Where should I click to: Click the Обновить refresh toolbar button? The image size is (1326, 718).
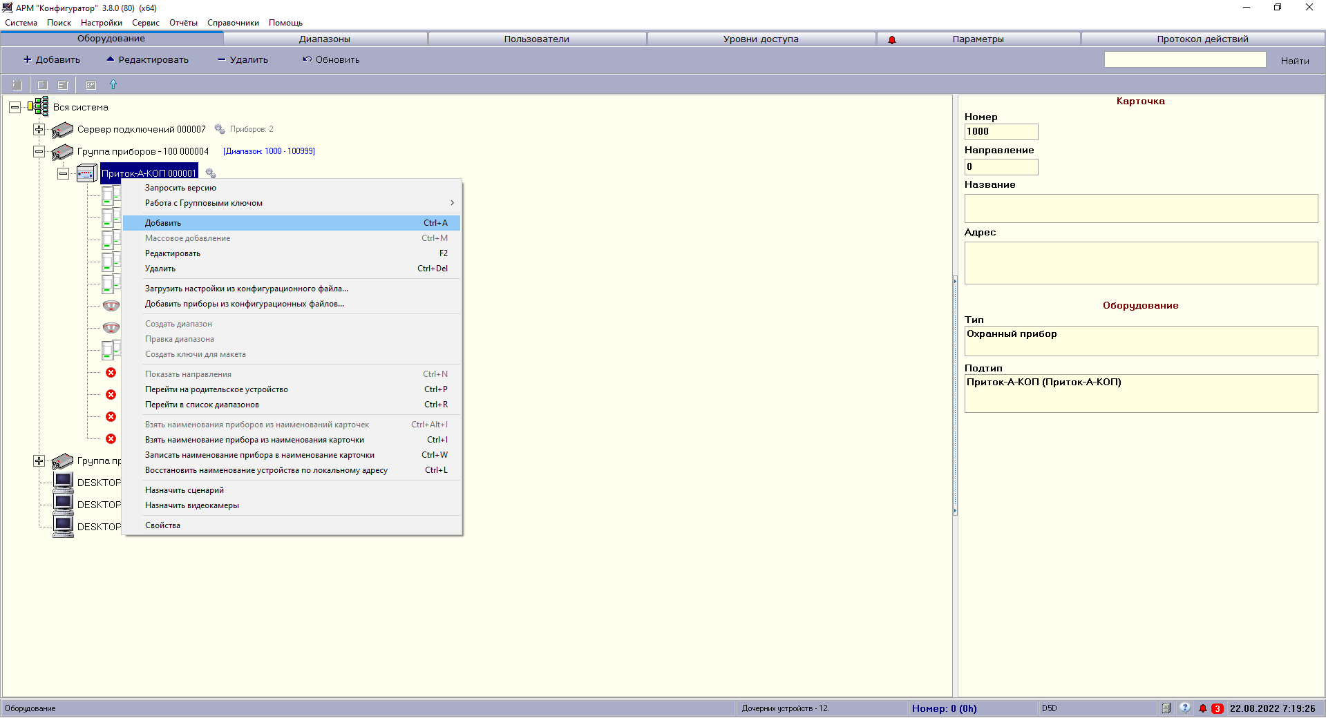click(x=331, y=60)
